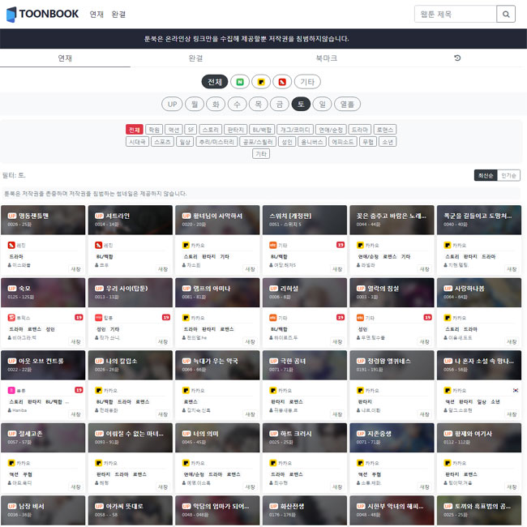Image resolution: width=527 pixels, height=527 pixels.
Task: Click Kakao icon on 극한 공녀 card
Action: point(273,390)
